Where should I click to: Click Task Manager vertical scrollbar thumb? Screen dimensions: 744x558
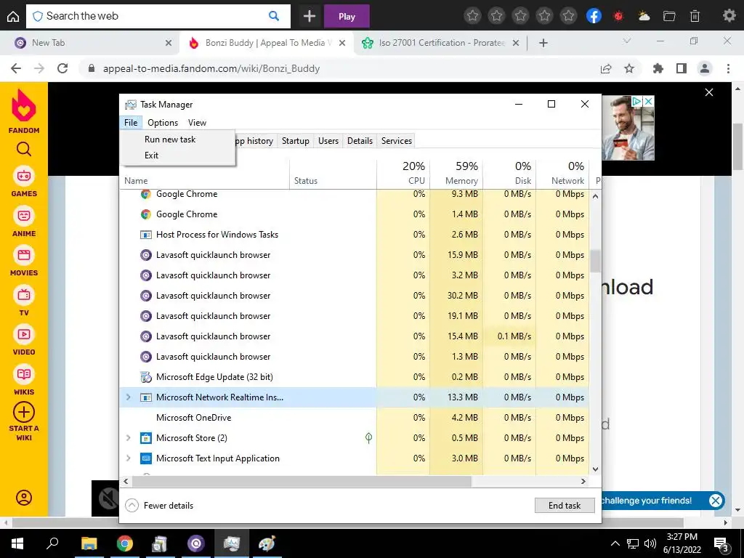(596, 261)
